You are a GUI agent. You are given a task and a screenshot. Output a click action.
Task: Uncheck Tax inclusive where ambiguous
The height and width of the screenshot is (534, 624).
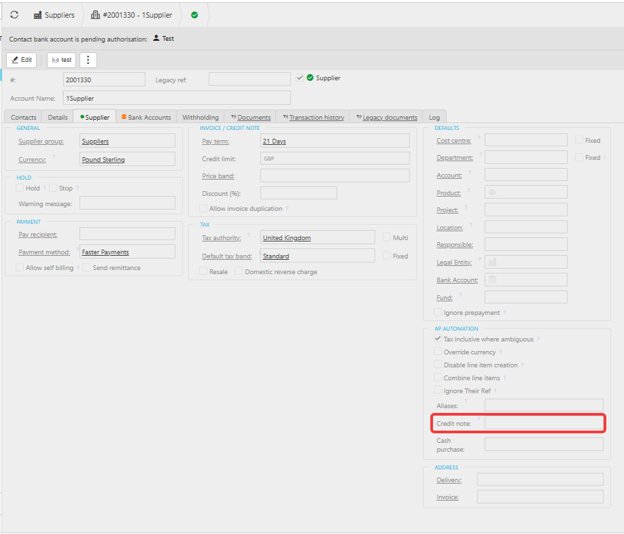(437, 339)
